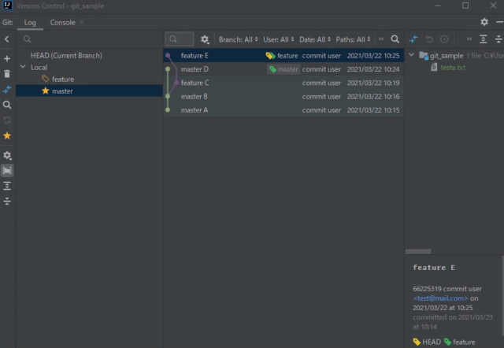Screen dimensions: 504x348
Task: Open the Paths: All filter dropdown
Action: coord(353,39)
